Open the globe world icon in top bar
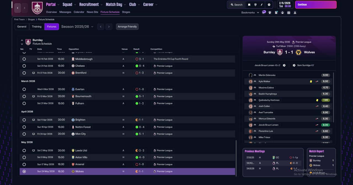This screenshot has height=185, width=353. (x=256, y=5)
